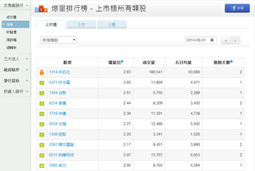Viewport: 255px width, 171px height.
Task: Select 週轉率 in the sidebar
Action: click(11, 48)
